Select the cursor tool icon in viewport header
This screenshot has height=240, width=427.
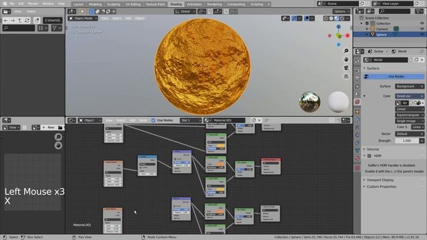pos(82,11)
